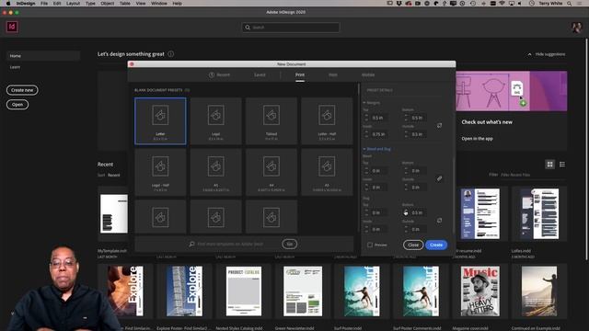Click the Margins Top value stepper

(366, 118)
